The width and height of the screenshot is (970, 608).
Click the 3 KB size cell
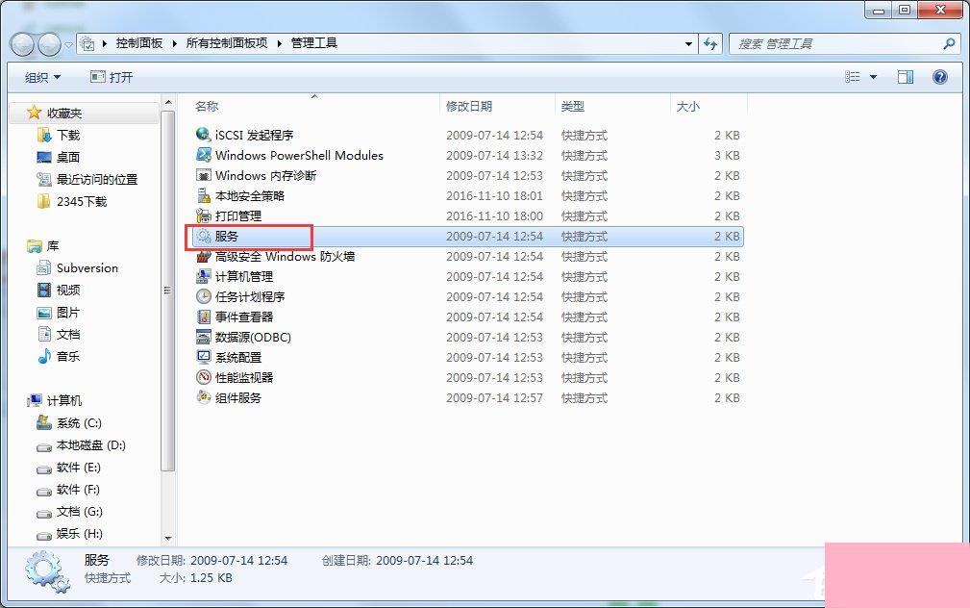click(x=727, y=156)
